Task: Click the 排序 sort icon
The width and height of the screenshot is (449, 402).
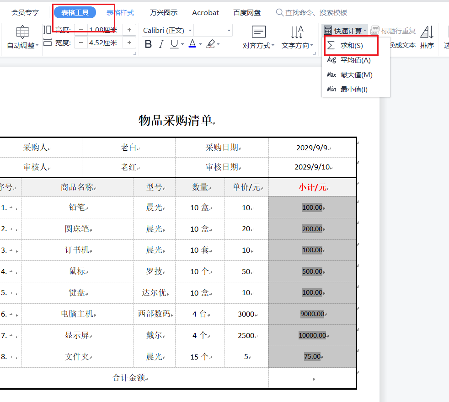Action: (427, 37)
